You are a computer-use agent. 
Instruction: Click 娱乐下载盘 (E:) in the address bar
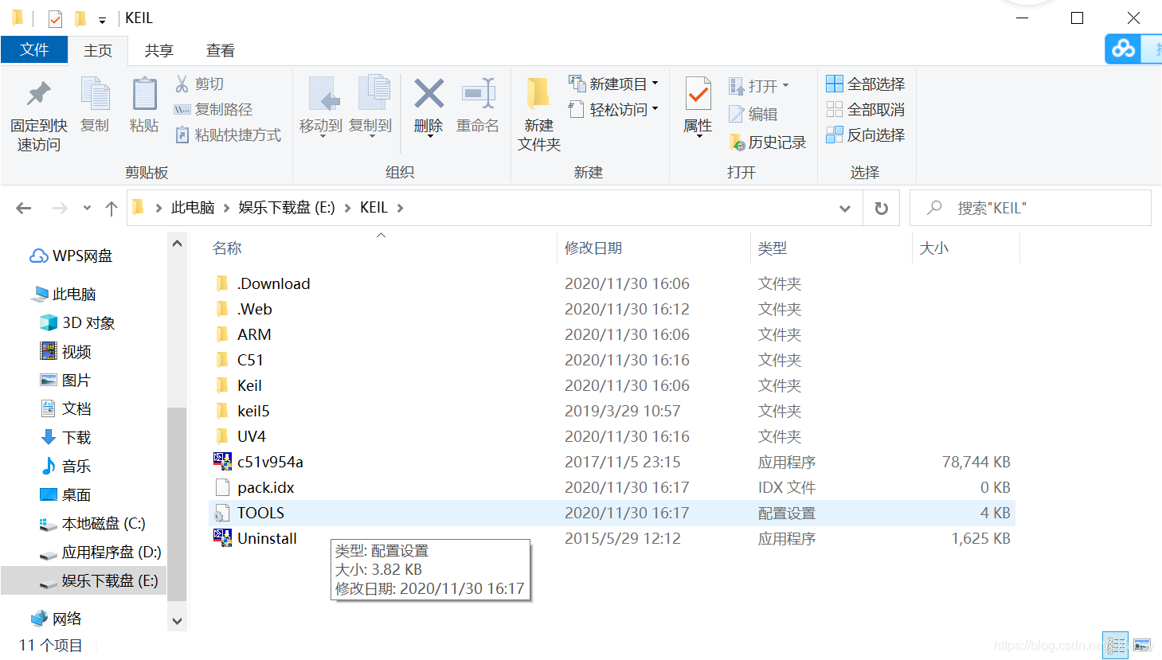(x=287, y=208)
